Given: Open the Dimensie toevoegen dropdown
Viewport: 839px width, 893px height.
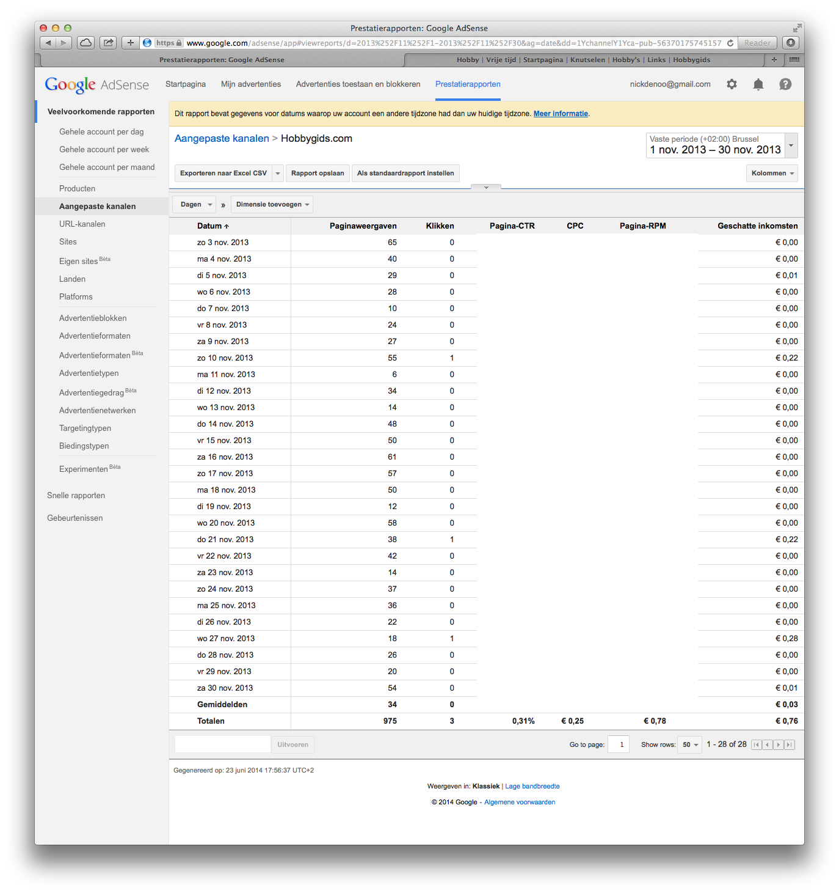Looking at the screenshot, I should pos(272,204).
